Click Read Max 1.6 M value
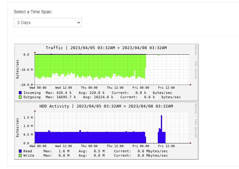 (x=64, y=151)
